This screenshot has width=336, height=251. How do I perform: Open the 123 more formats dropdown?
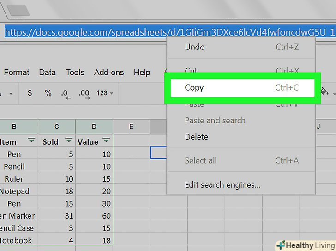(x=105, y=93)
